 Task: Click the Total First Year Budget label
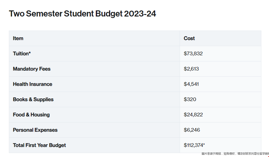pos(39,145)
